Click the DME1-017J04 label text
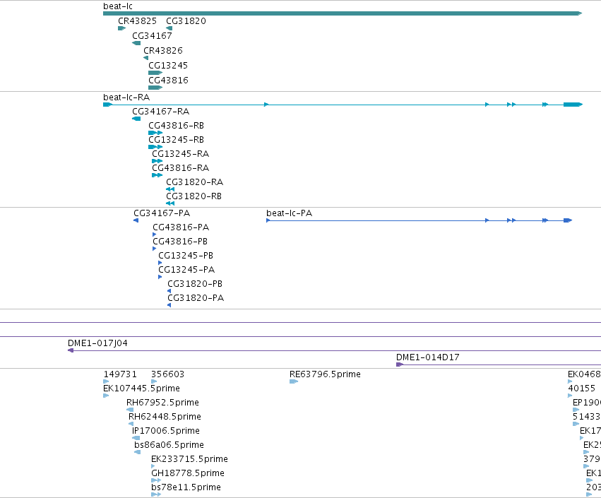This screenshot has height=498, width=601. coord(97,343)
